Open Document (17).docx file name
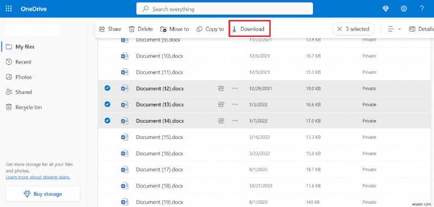The width and height of the screenshot is (434, 207). [x=159, y=170]
